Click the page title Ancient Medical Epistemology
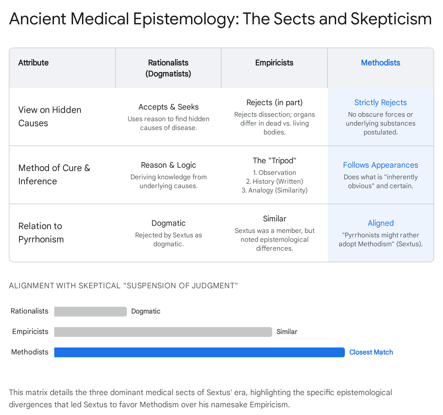 click(220, 19)
